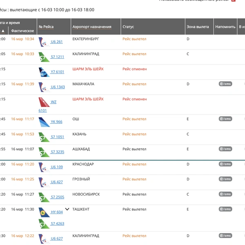The width and height of the screenshot is (245, 245).
Task: Select destination ОШ cell
Action: 76,119
